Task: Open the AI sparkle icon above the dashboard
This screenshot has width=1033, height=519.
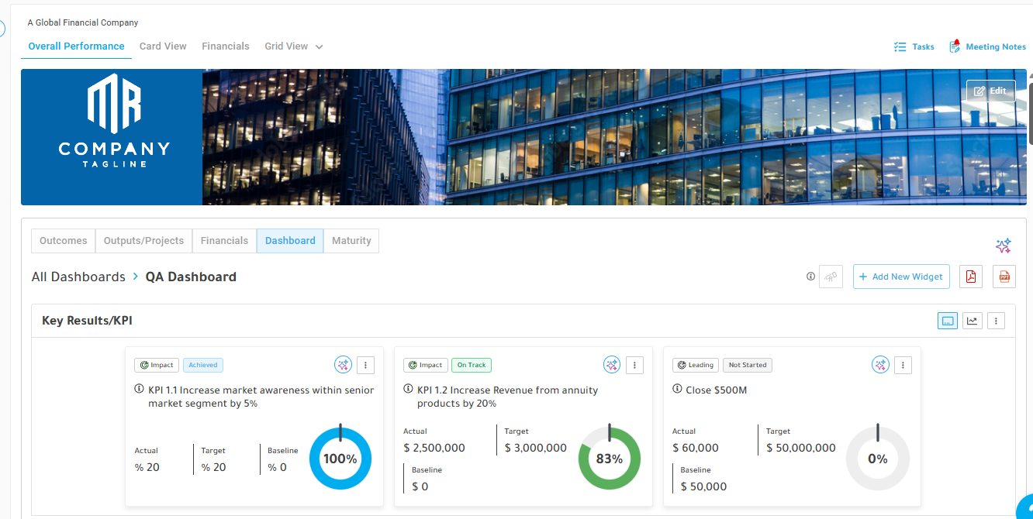Action: (1004, 246)
